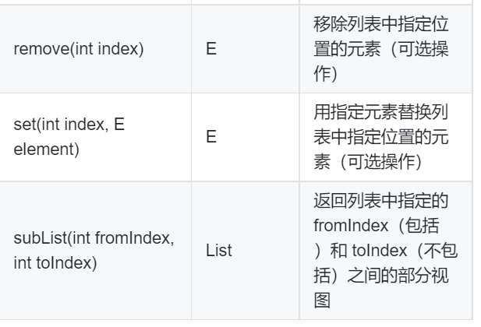Click the text 用指定元素替换列

pos(381,112)
